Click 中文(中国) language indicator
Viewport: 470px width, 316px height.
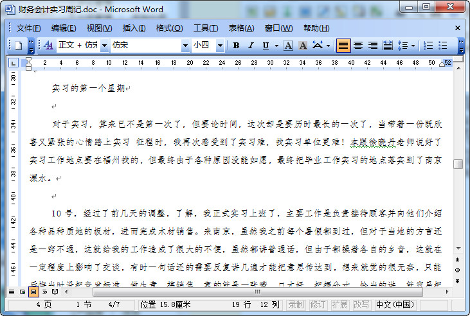click(395, 305)
